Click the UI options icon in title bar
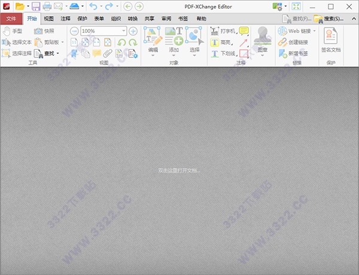The height and width of the screenshot is (275, 359). pyautogui.click(x=277, y=7)
